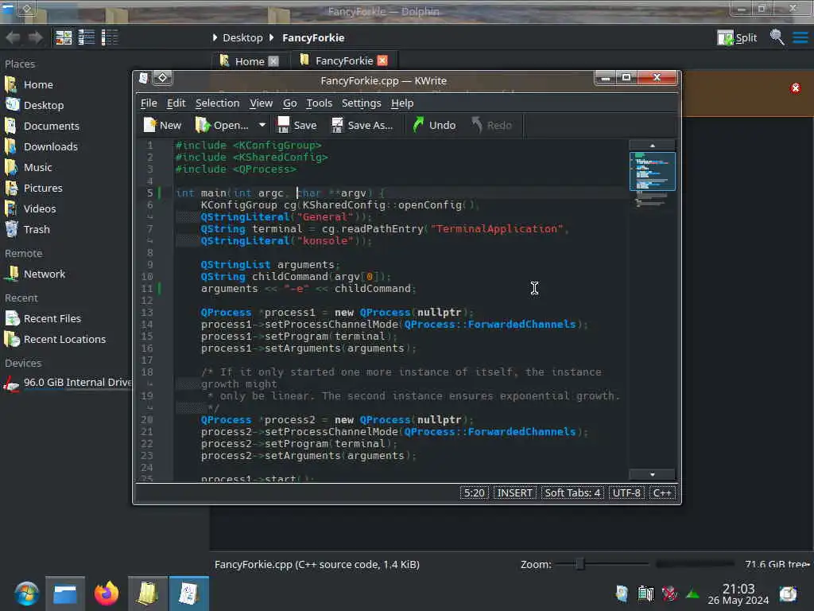Save the file with the Save button
Viewport: 814px width, 611px height.
(297, 125)
